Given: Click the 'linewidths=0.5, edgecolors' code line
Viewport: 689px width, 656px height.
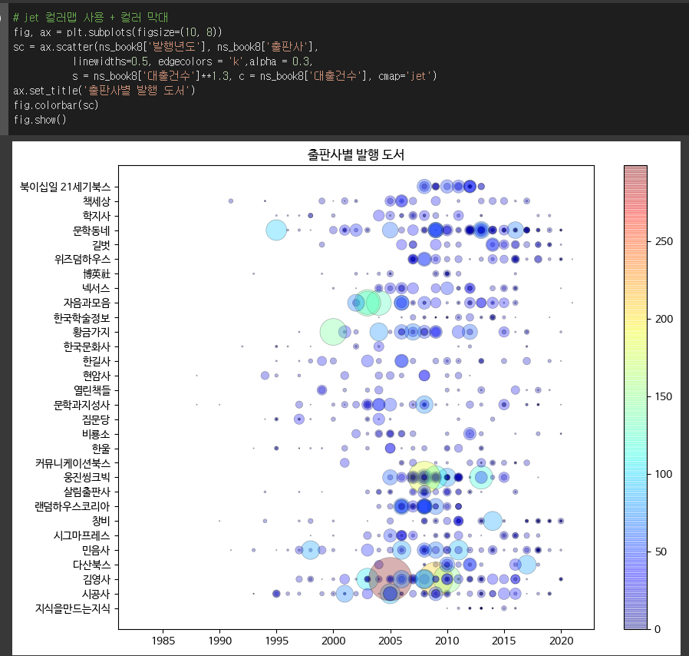Looking at the screenshot, I should [x=193, y=61].
